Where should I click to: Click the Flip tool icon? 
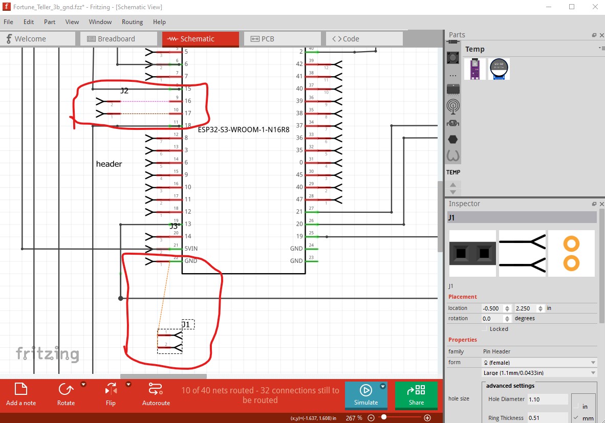point(111,390)
